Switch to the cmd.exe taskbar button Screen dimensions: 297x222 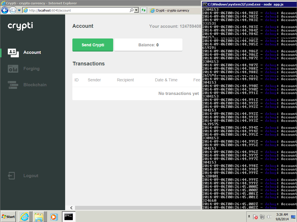coord(69,217)
